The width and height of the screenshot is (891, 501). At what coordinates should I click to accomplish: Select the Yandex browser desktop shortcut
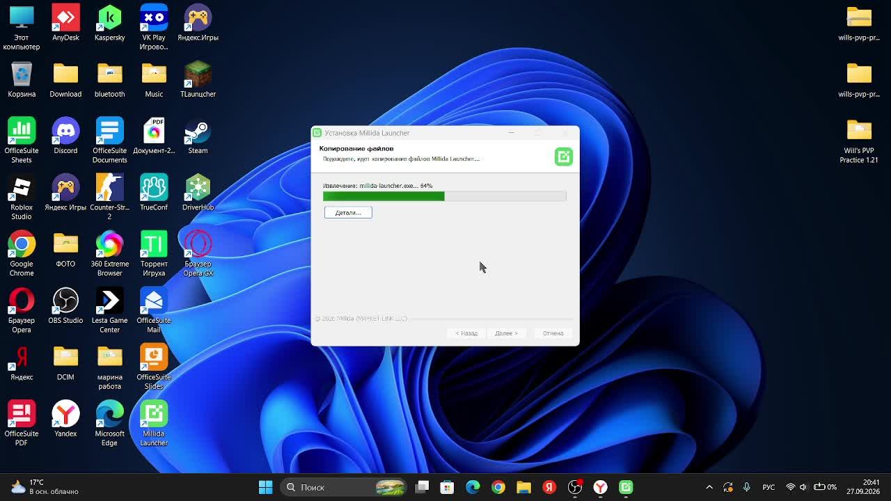point(65,419)
